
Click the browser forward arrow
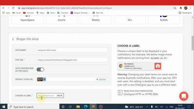tap(8, 8)
